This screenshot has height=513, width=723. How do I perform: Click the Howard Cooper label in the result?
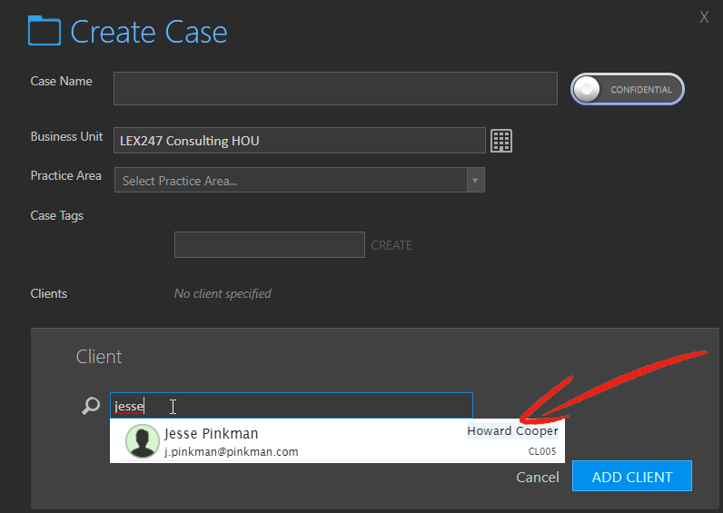(512, 431)
